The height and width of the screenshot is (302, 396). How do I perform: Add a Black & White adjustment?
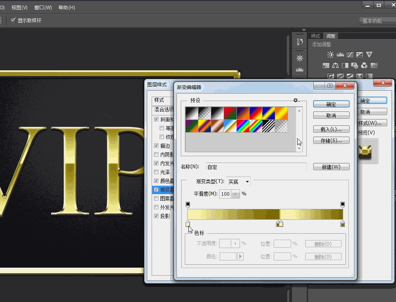345,66
